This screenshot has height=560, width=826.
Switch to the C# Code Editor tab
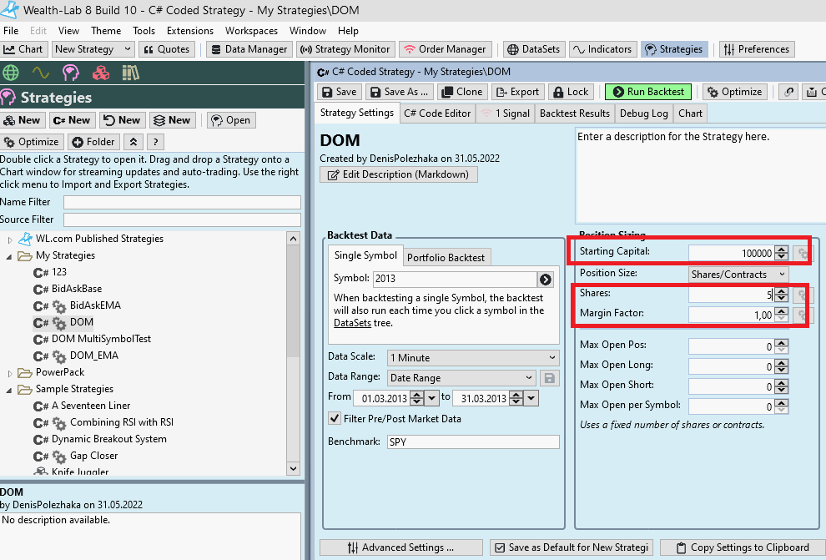(436, 114)
